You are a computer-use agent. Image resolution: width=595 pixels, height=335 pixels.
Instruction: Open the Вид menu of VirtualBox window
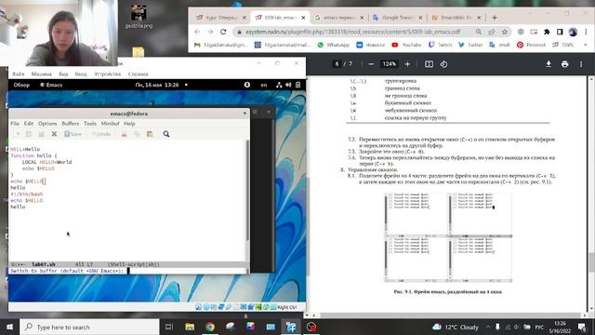point(63,74)
